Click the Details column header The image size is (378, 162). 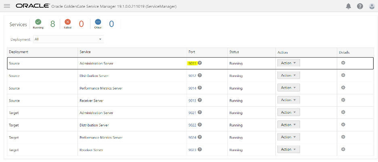point(344,52)
